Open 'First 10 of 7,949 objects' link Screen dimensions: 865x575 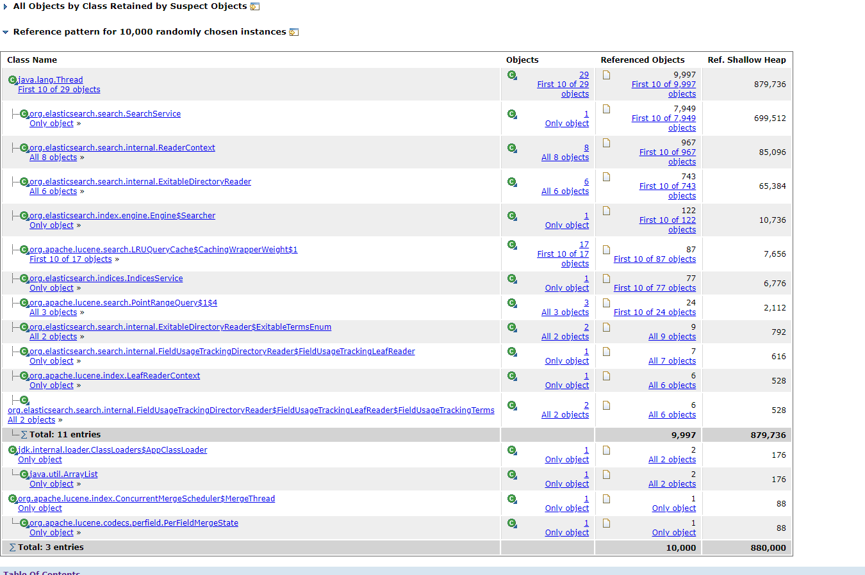click(x=664, y=123)
